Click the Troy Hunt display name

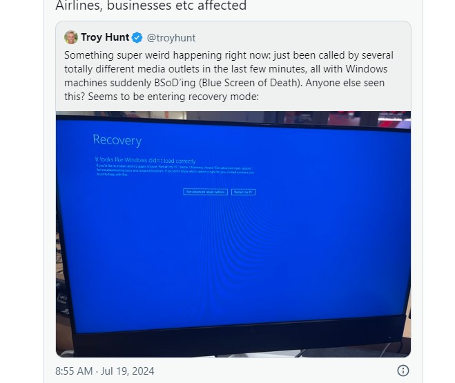105,37
